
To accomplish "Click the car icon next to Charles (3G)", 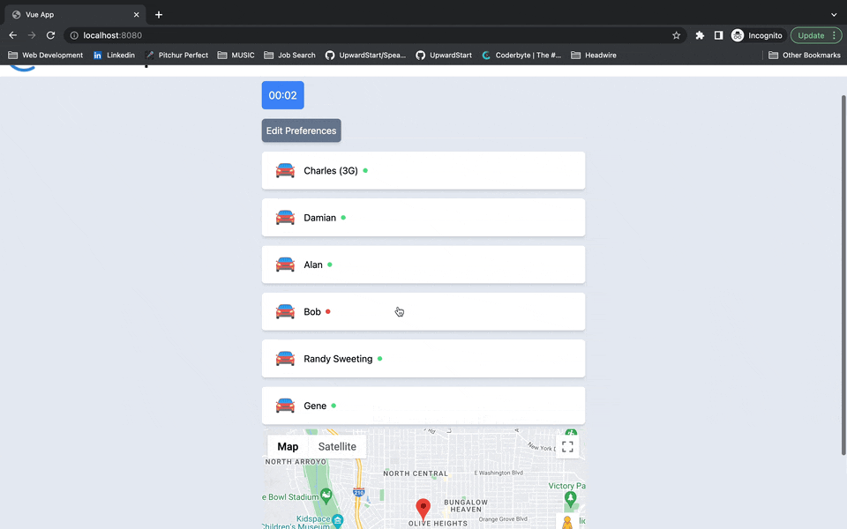I will click(285, 170).
